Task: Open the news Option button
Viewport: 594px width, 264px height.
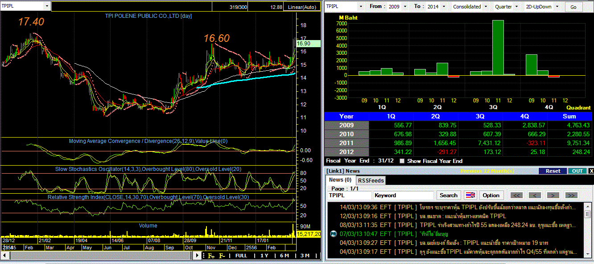Action: [x=491, y=195]
